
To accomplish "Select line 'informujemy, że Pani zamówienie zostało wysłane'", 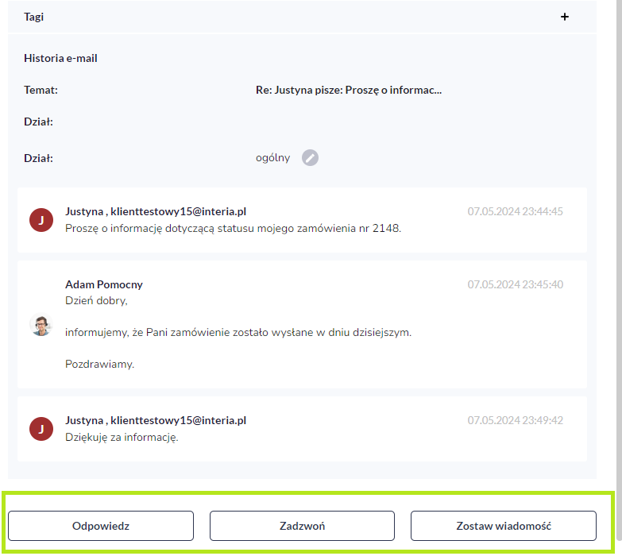I will pyautogui.click(x=238, y=332).
